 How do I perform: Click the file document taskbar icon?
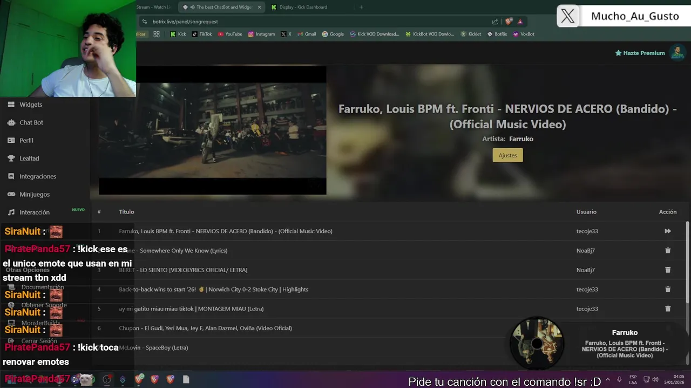(x=186, y=379)
